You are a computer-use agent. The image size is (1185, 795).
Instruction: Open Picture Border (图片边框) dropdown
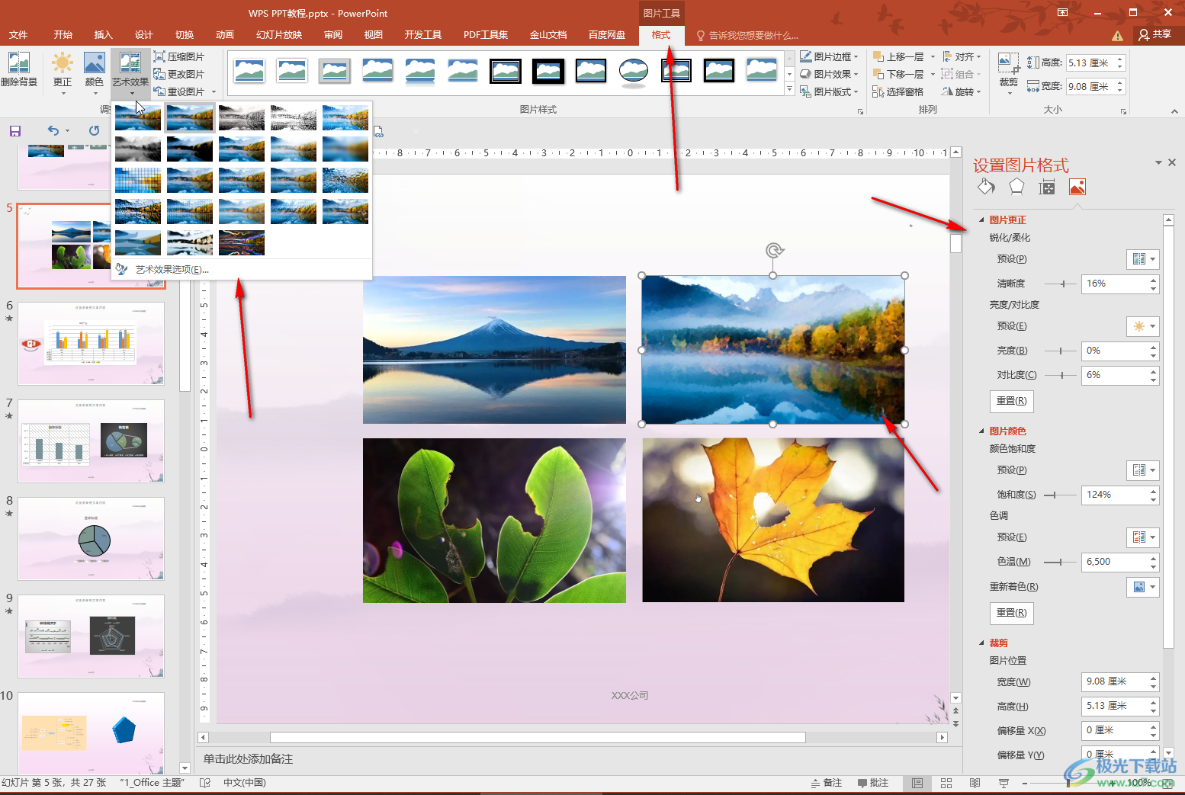pos(829,56)
